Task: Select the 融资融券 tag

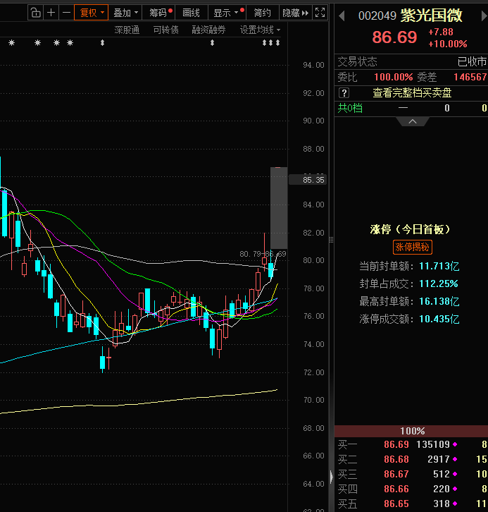Action: click(208, 30)
